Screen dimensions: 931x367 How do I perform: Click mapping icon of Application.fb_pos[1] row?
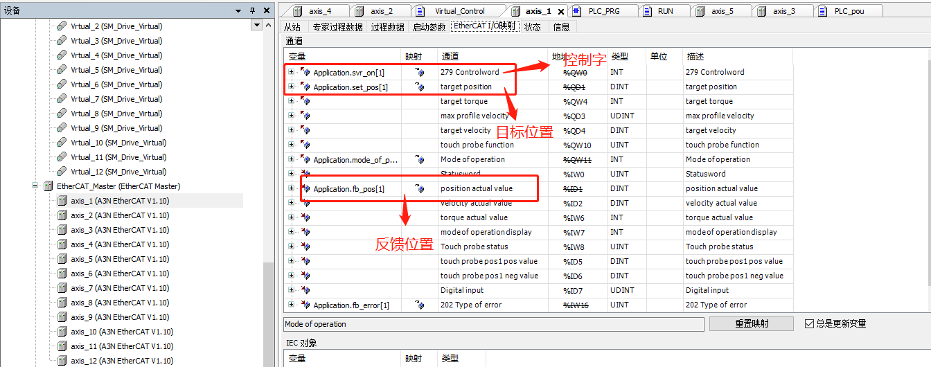[418, 188]
